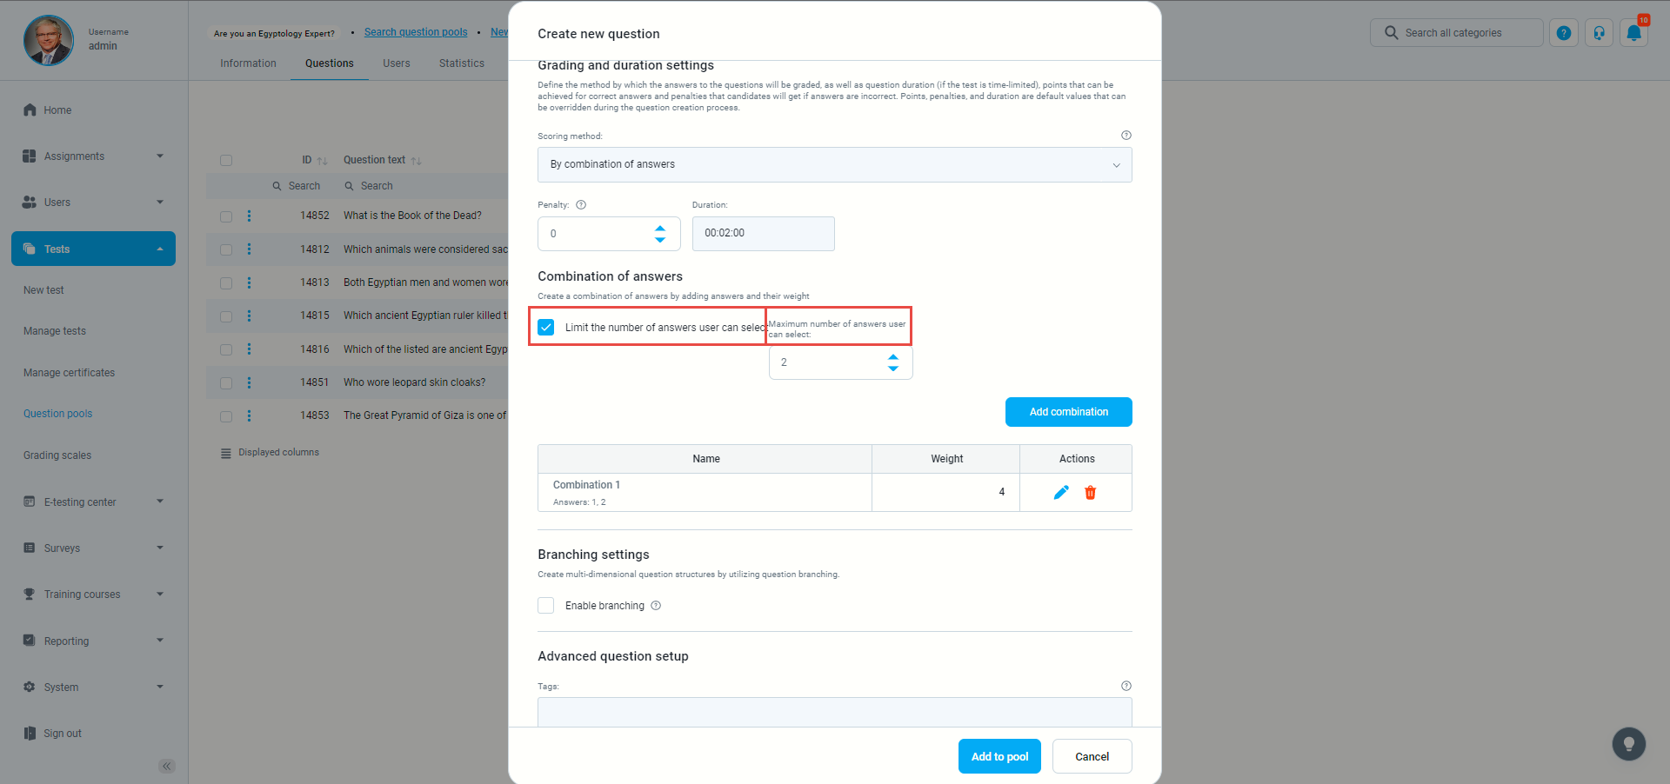The image size is (1670, 784).
Task: Click the Add combination button
Action: point(1068,412)
